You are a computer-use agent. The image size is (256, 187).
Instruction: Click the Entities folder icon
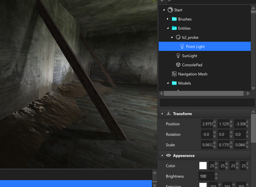point(174,28)
